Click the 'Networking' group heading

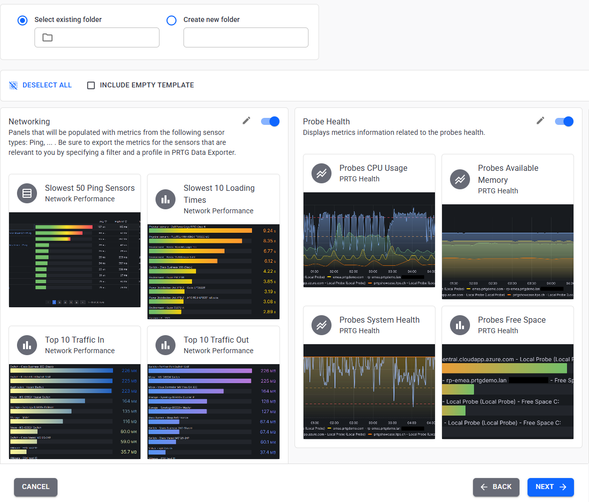click(29, 121)
